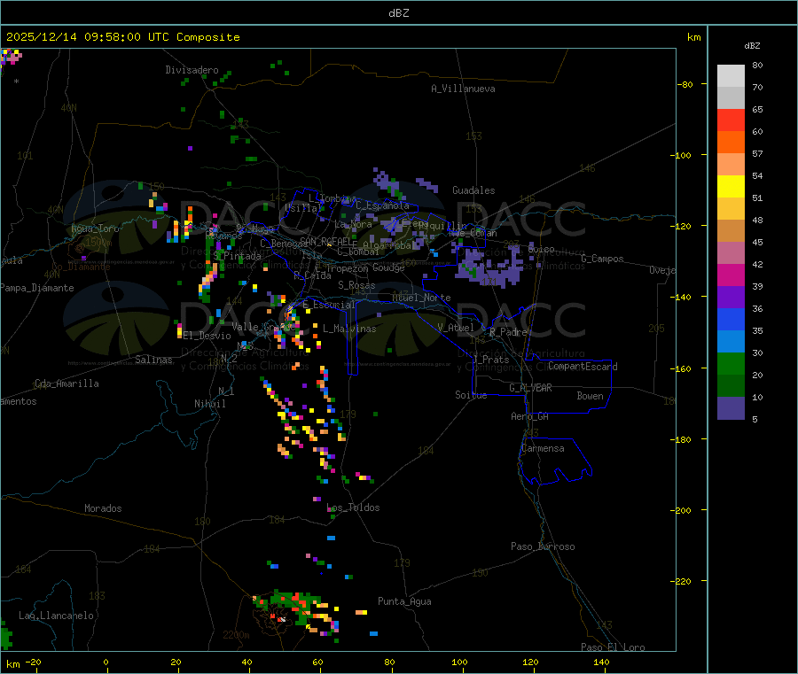The height and width of the screenshot is (674, 798).
Task: Click the white 80 dBZ legend swatch
Action: click(x=731, y=76)
